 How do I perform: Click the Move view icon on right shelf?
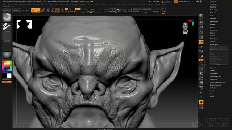click(x=201, y=73)
